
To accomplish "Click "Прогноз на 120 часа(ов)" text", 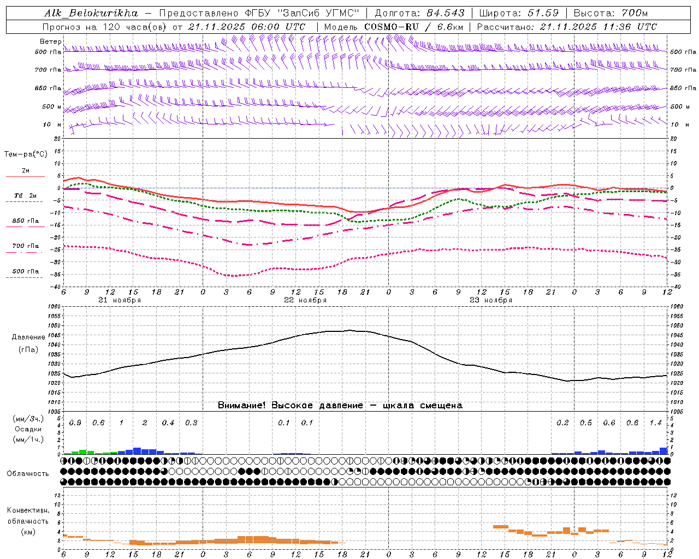I will click(105, 27).
